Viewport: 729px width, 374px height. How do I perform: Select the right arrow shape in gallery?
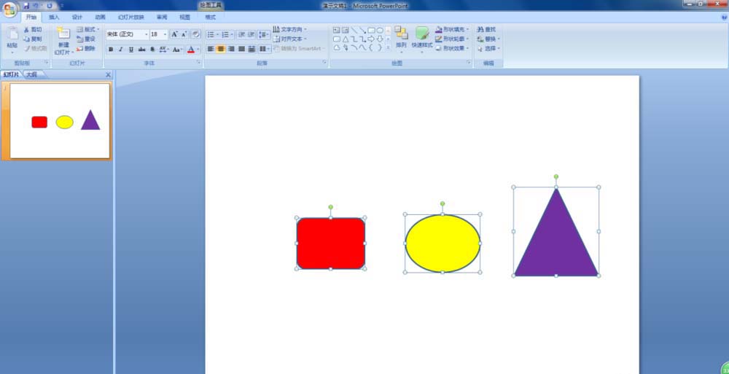click(371, 39)
